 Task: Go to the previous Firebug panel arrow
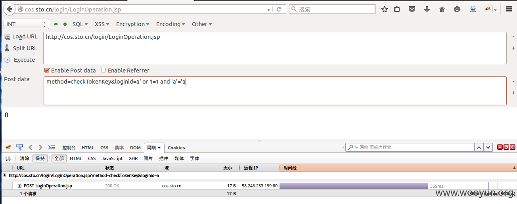click(x=31, y=147)
